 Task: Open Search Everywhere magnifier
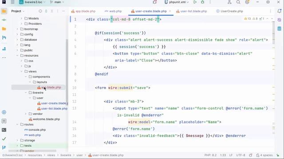point(238,2)
